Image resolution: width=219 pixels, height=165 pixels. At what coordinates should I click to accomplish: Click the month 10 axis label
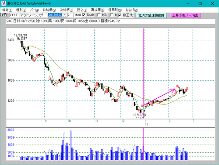[x=69, y=121]
